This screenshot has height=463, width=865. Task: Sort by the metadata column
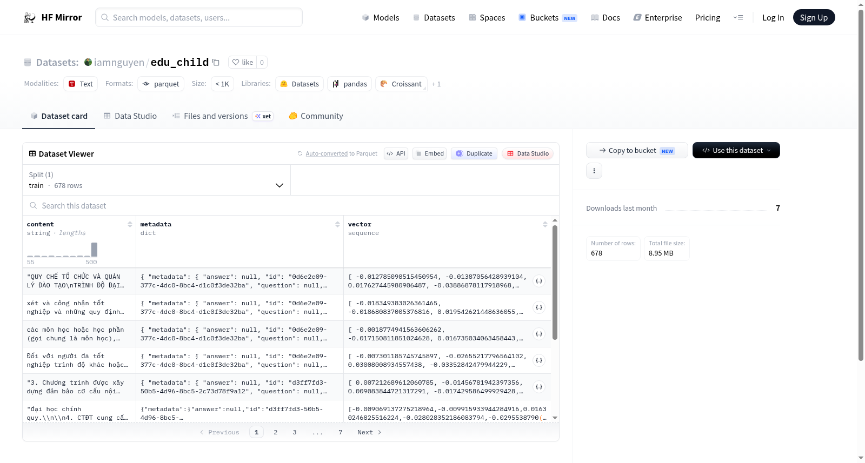point(337,224)
